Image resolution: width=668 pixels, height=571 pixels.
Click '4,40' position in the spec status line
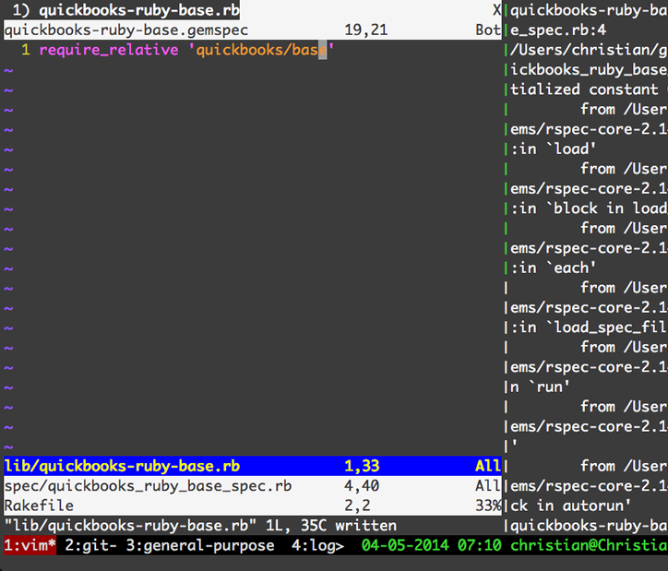point(362,486)
